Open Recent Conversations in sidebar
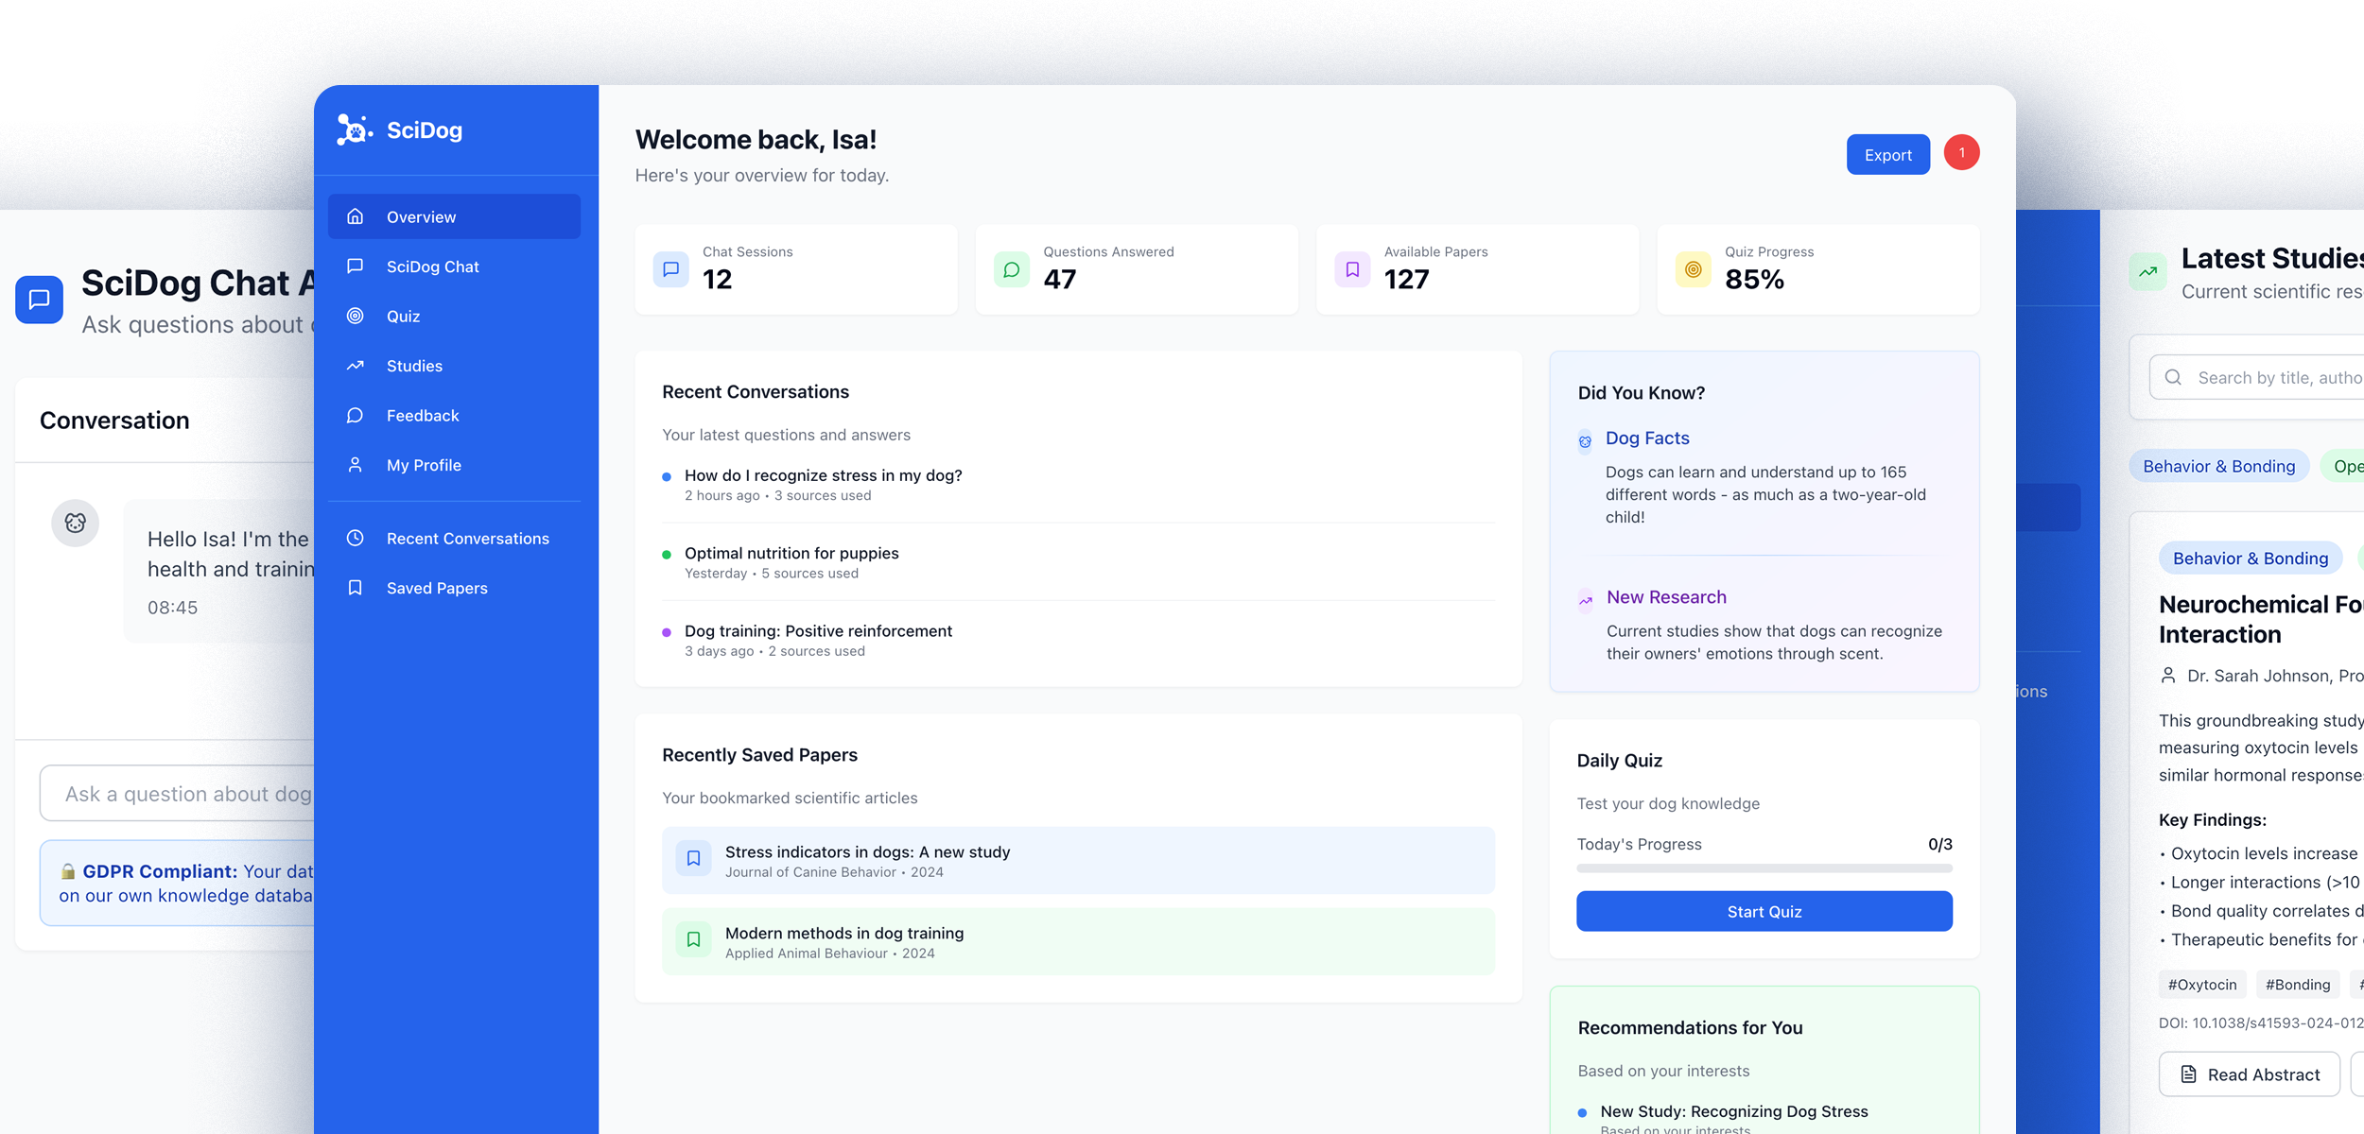The image size is (2364, 1134). pos(454,538)
